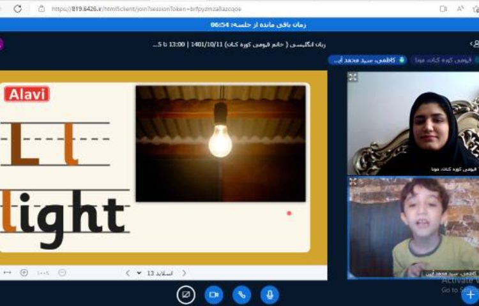Click the remaining time 06:54 banner

pyautogui.click(x=258, y=25)
